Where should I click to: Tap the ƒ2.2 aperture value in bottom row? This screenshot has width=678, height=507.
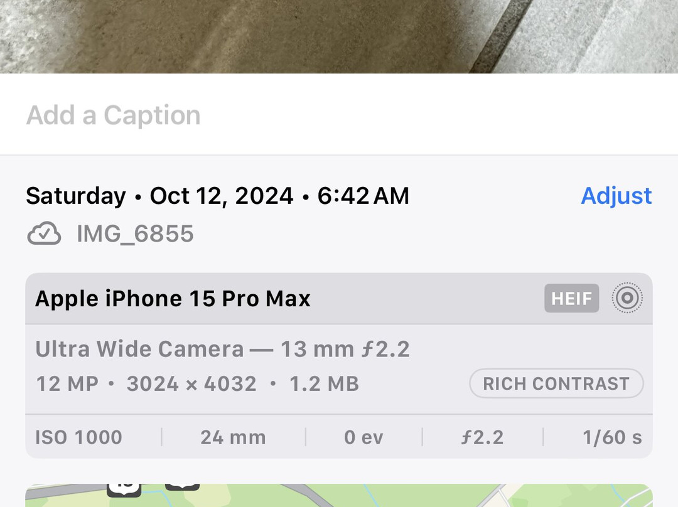coord(482,437)
